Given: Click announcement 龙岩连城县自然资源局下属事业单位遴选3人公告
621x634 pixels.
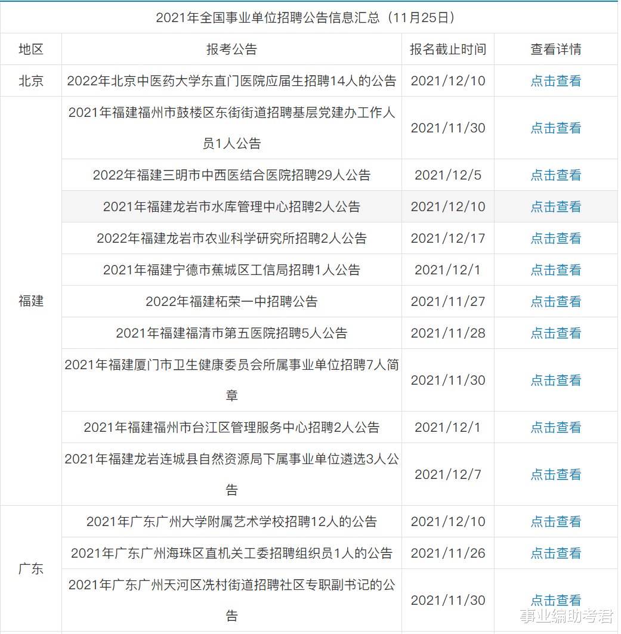Looking at the screenshot, I should coord(231,474).
